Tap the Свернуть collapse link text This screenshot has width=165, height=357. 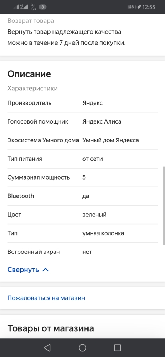click(23, 270)
